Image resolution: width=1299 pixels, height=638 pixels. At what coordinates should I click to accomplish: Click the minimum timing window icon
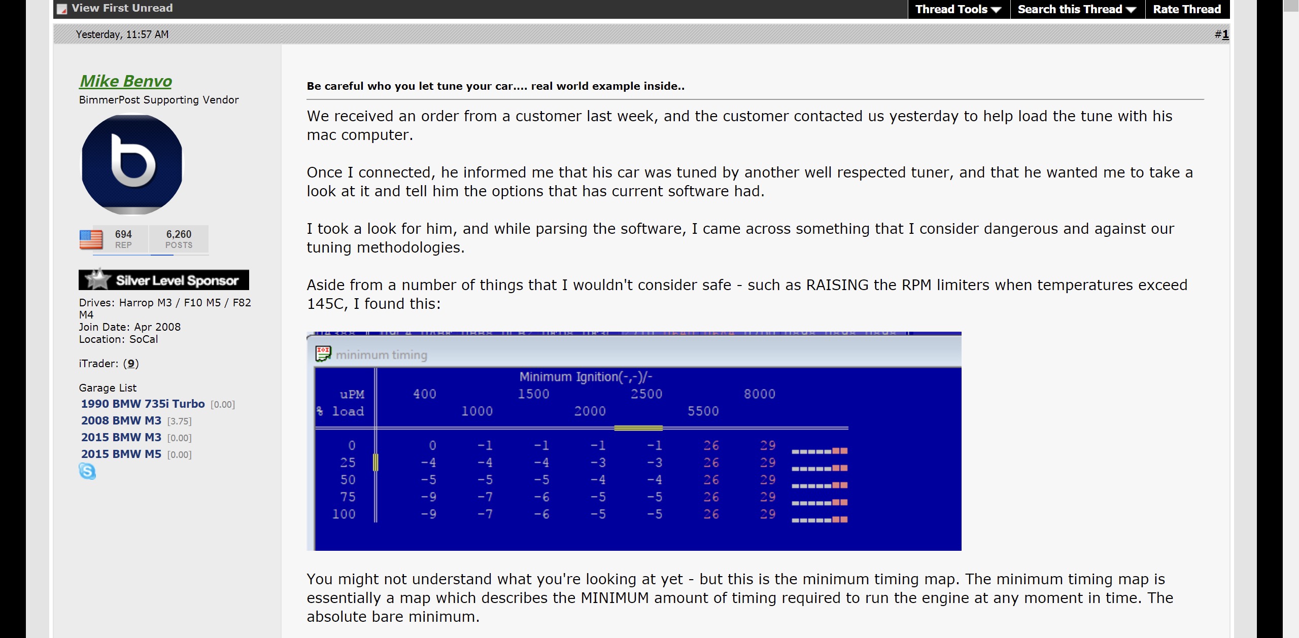(x=323, y=353)
